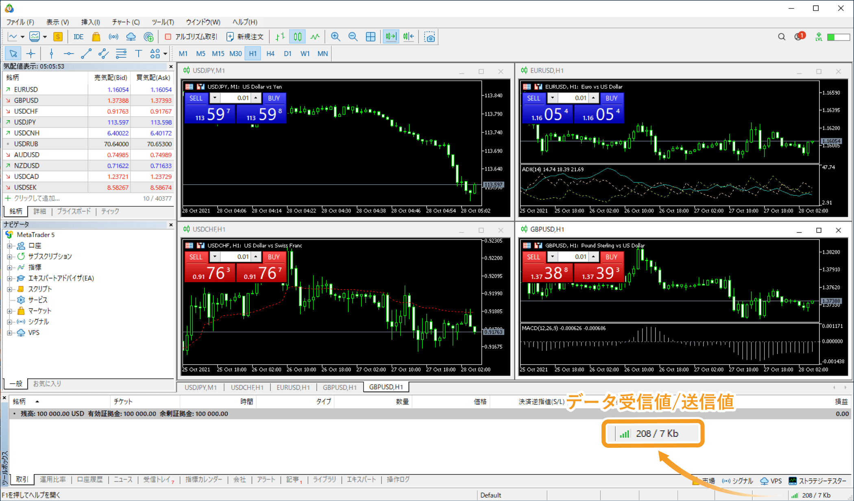Click SELL on USDJPY chart
The height and width of the screenshot is (501, 854).
point(196,98)
